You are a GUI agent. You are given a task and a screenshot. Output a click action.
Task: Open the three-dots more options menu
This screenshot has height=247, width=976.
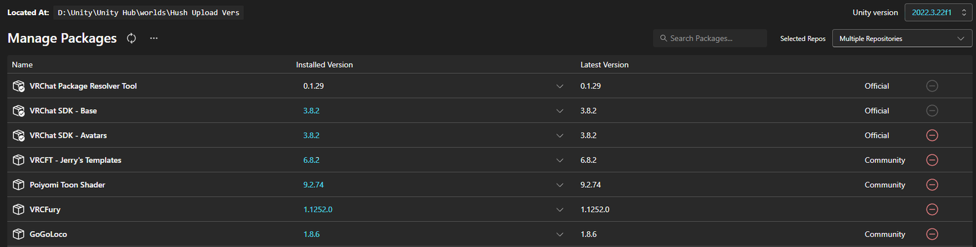tap(154, 38)
